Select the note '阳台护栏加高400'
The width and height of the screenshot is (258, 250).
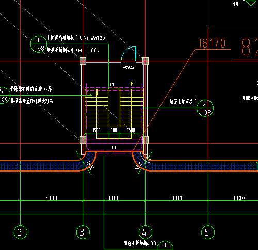(140, 243)
